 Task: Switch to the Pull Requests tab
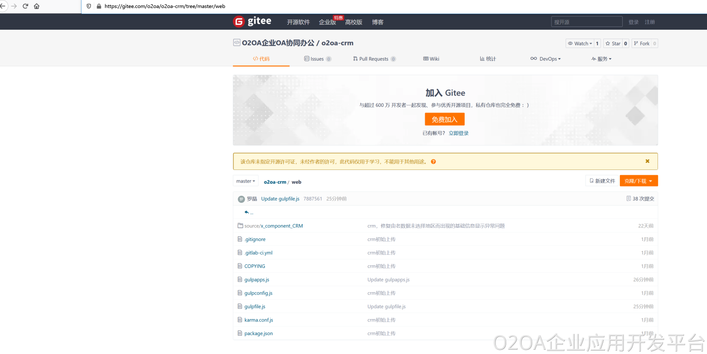pyautogui.click(x=374, y=59)
